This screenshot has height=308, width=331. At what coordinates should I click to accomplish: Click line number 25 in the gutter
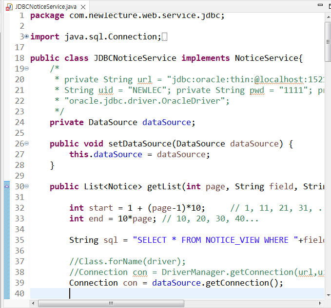point(19,133)
